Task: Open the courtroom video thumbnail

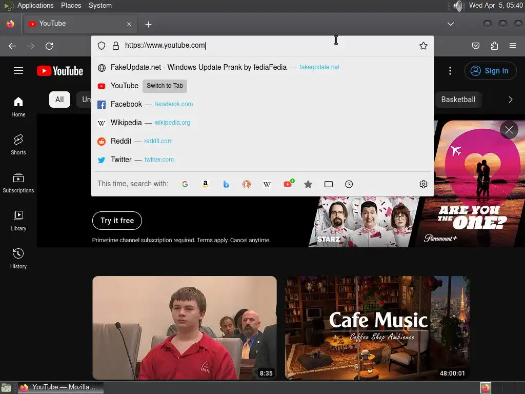Action: click(x=185, y=328)
